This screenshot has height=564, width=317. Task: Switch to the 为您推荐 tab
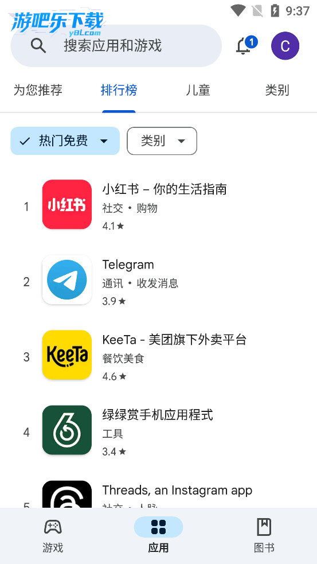pos(38,90)
